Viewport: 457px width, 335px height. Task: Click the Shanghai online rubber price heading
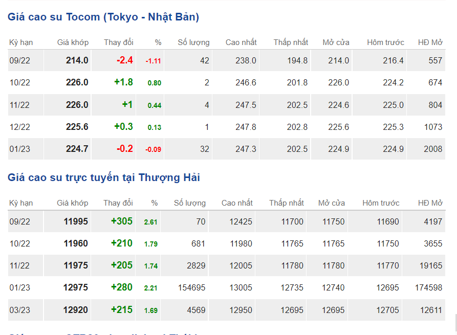104,177
